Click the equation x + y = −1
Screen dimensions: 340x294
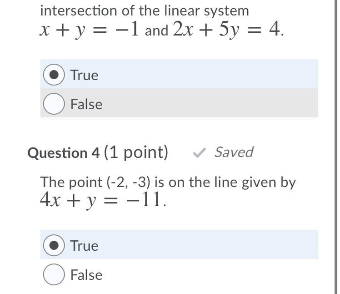[x=90, y=30]
